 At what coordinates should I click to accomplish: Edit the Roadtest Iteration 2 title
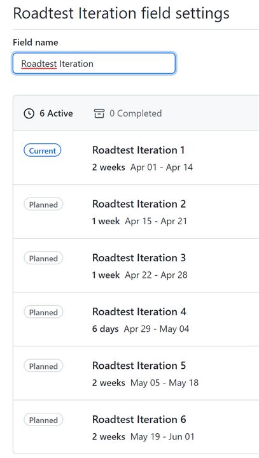tap(139, 204)
